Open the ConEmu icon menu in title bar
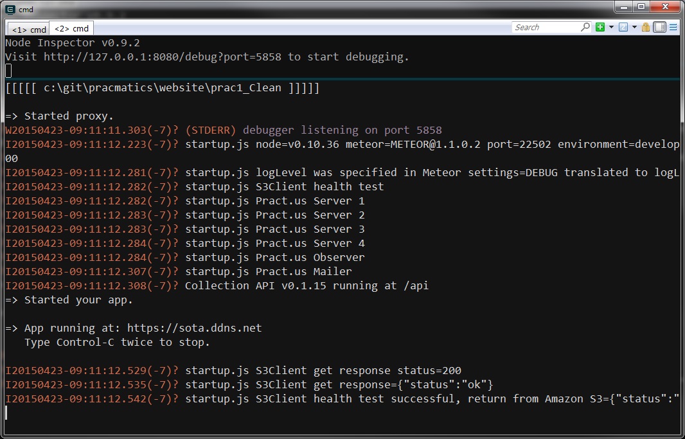 pos(11,9)
